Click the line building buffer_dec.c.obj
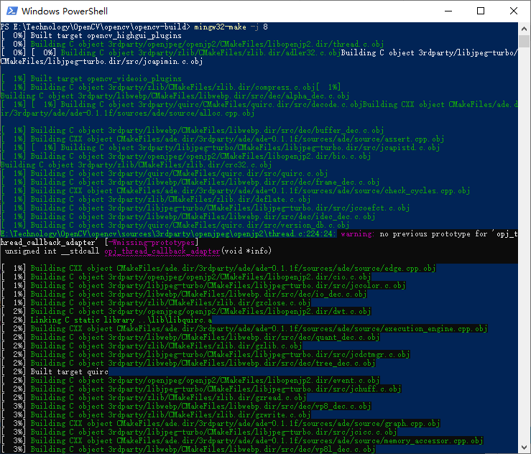Screen dimensions: 531x454 (193, 130)
